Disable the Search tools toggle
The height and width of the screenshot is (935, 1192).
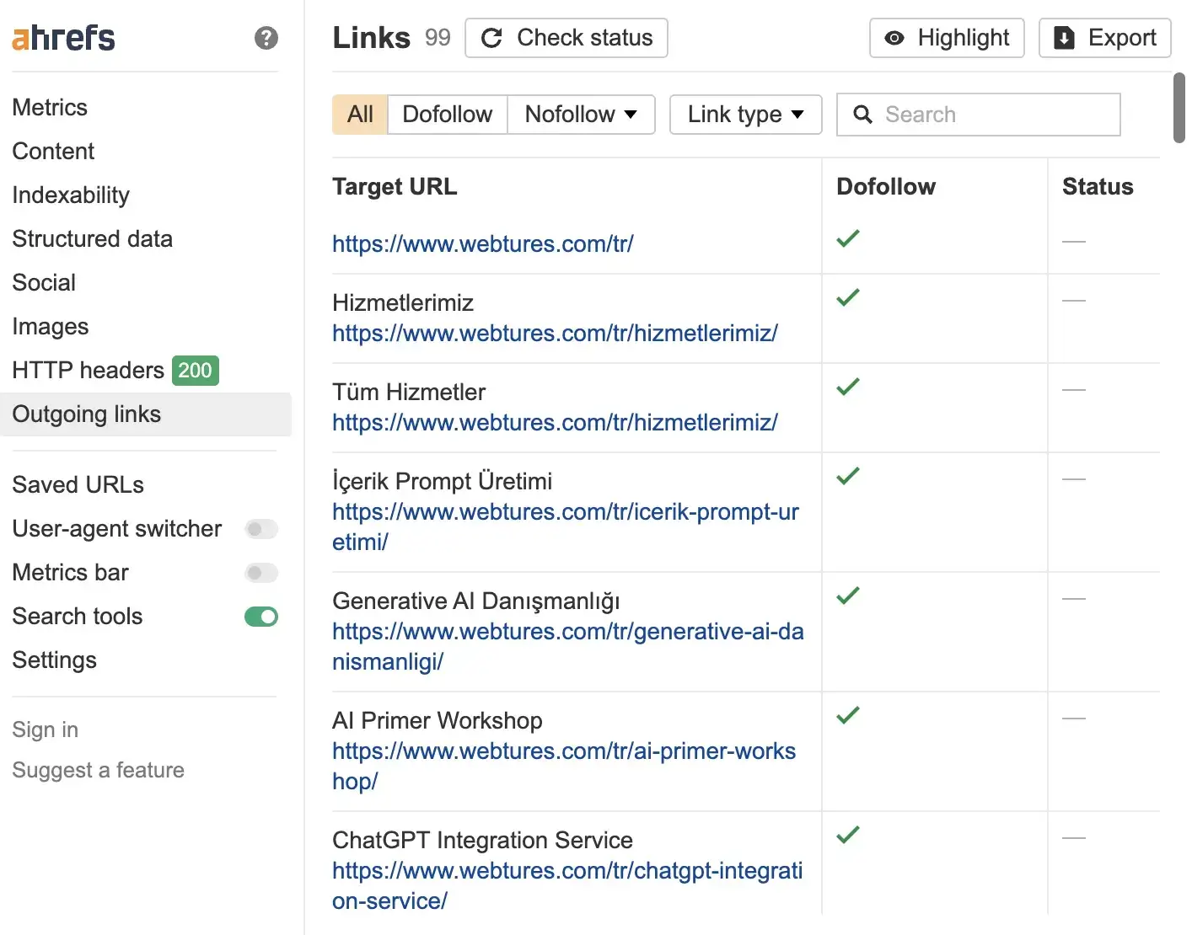(260, 617)
